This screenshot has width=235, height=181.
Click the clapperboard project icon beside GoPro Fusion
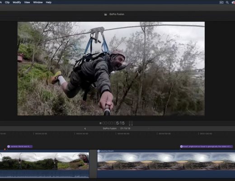coord(105,14)
